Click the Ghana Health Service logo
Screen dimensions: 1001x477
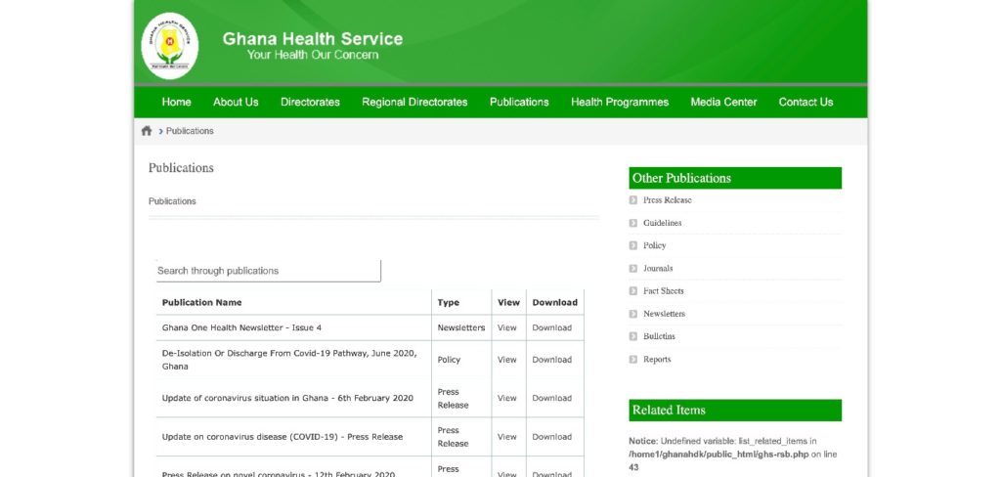(170, 45)
